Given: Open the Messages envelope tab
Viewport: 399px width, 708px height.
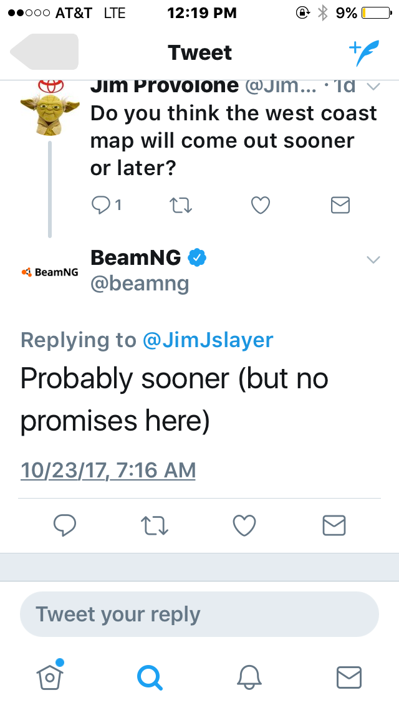Looking at the screenshot, I should [x=349, y=676].
